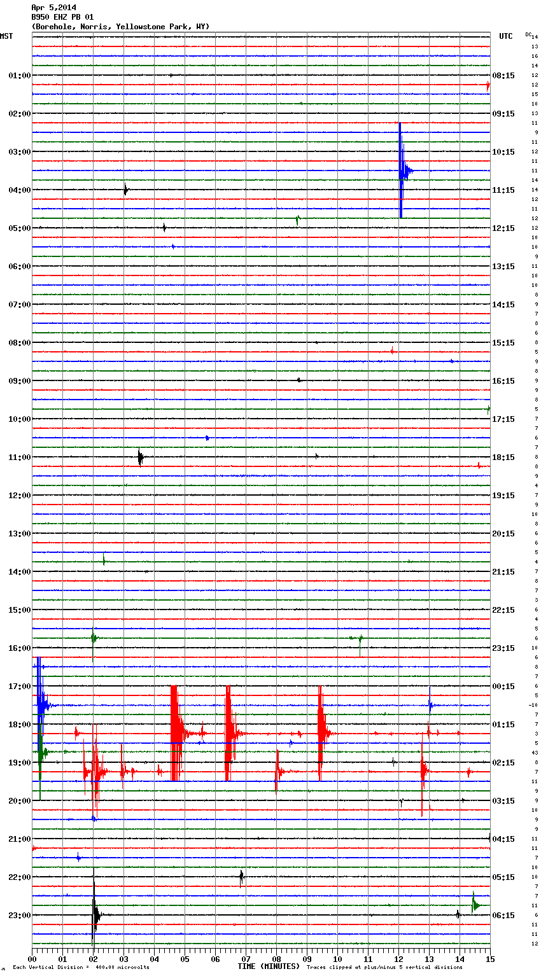Click the black seismic spike on the 04:00 MST trace
The height and width of the screenshot is (976, 541).
pos(125,190)
